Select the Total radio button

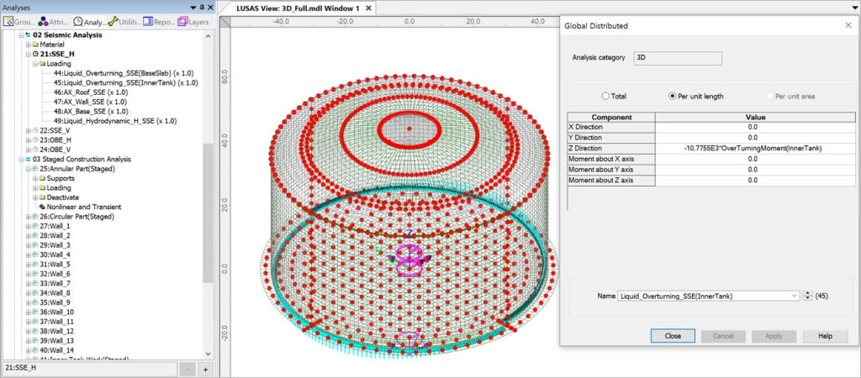[x=605, y=96]
